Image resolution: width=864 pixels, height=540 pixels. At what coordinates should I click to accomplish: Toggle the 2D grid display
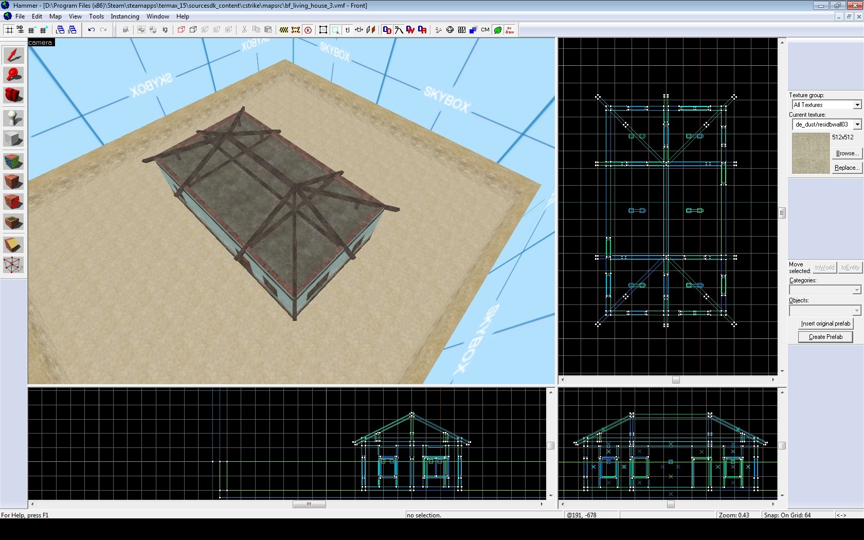(x=9, y=30)
